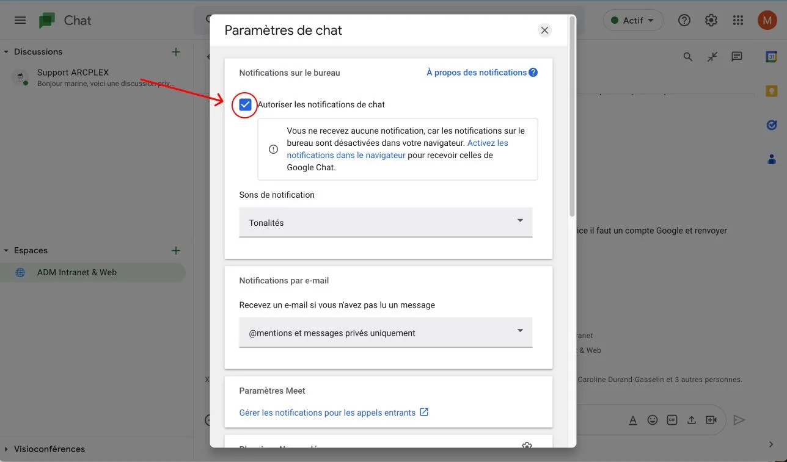
Task: Upload a file to the message
Action: 692,420
